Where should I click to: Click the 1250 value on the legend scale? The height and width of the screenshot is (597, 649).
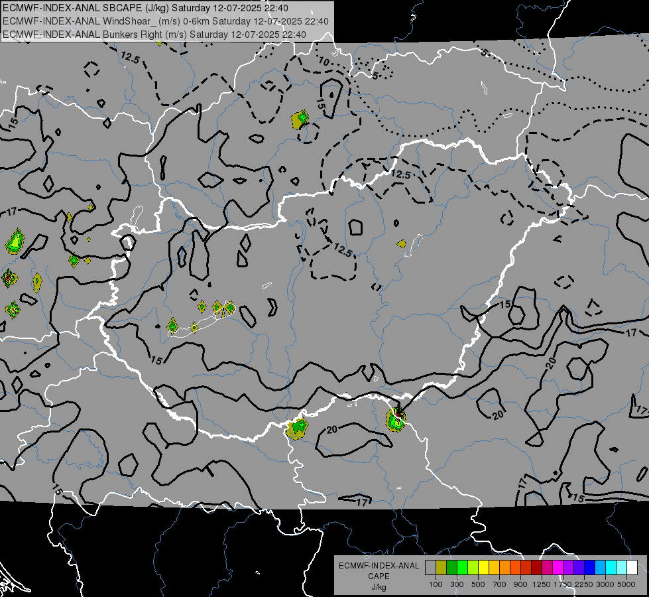(542, 584)
